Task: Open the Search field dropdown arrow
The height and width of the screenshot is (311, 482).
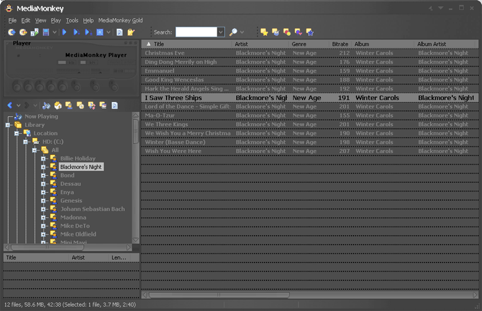Action: [x=221, y=32]
